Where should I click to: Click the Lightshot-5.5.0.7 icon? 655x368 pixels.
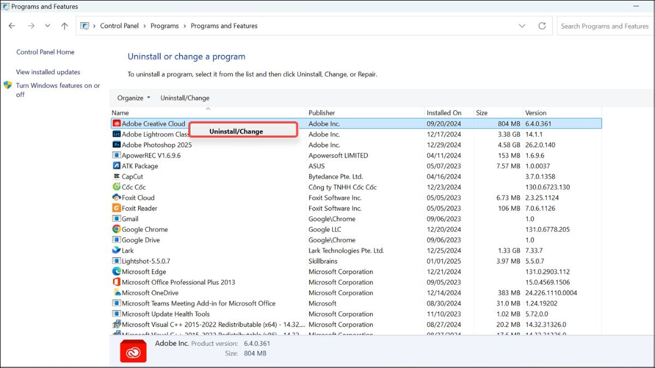(116, 261)
